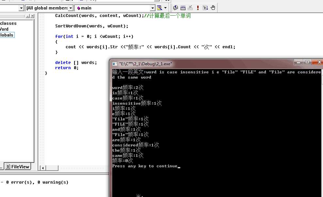Click the editor horizontal scrollbar left arrow
Image resolution: width=323 pixels, height=197 pixels.
click(x=43, y=168)
